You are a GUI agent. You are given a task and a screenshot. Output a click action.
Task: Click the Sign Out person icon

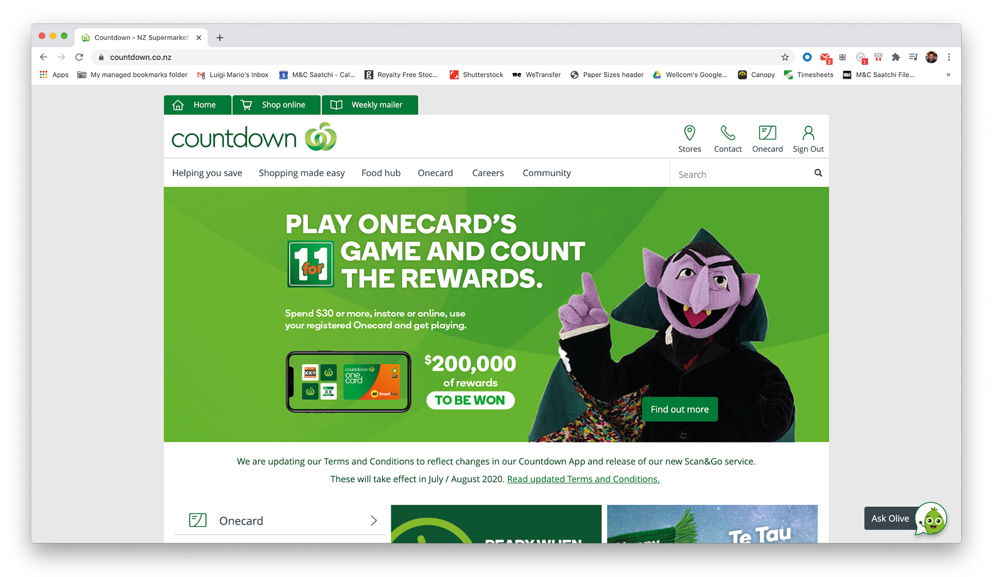tap(808, 133)
